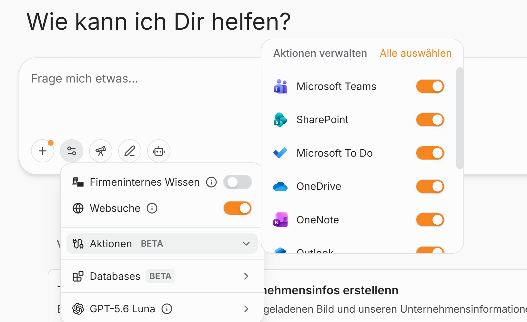The width and height of the screenshot is (527, 322).
Task: Disable the Websuche toggle
Action: (238, 208)
